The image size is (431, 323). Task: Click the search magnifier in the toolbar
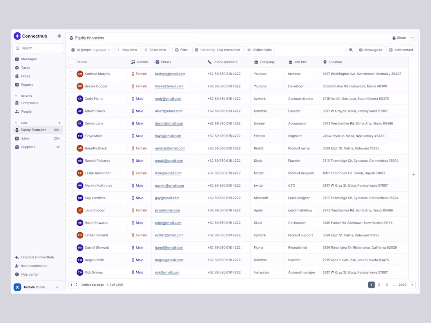tap(351, 50)
